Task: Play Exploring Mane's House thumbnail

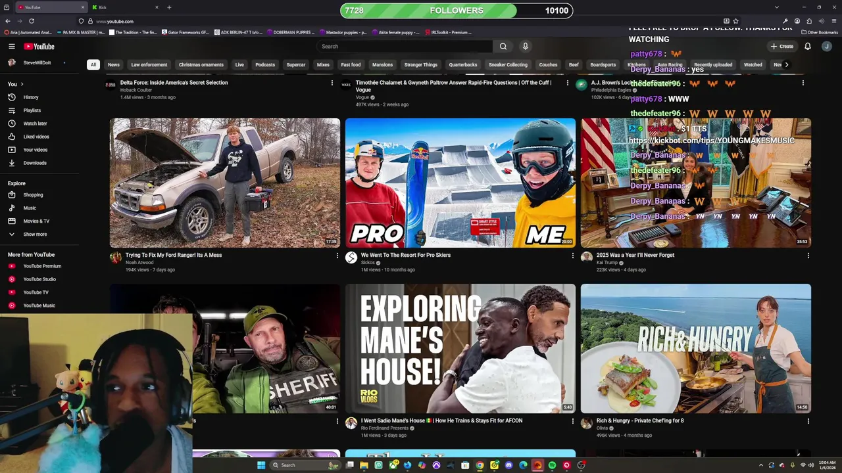Action: tap(460, 348)
